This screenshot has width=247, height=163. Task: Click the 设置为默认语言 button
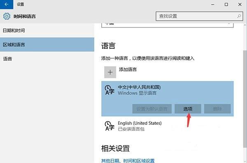click(152, 109)
